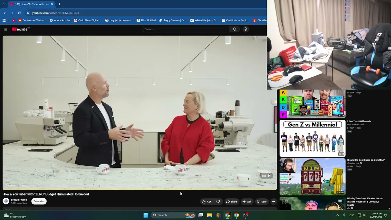This screenshot has width=391, height=220.
Task: Visit the Extra Medium Stuff channel
Action: pos(355,125)
